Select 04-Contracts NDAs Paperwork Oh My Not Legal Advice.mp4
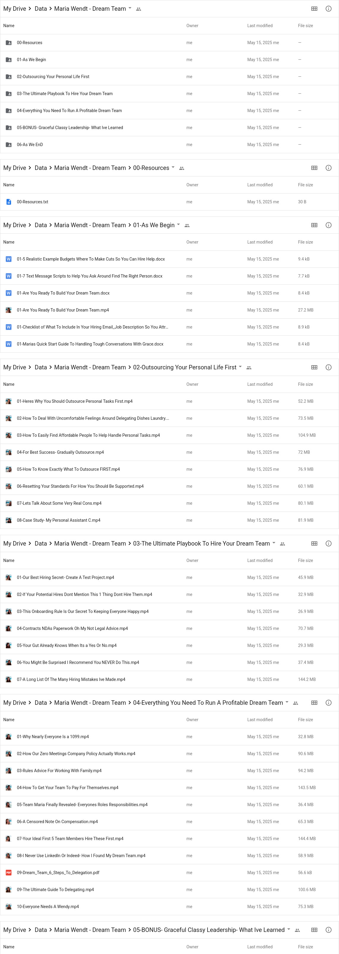This screenshot has height=954, width=339. coord(169,628)
